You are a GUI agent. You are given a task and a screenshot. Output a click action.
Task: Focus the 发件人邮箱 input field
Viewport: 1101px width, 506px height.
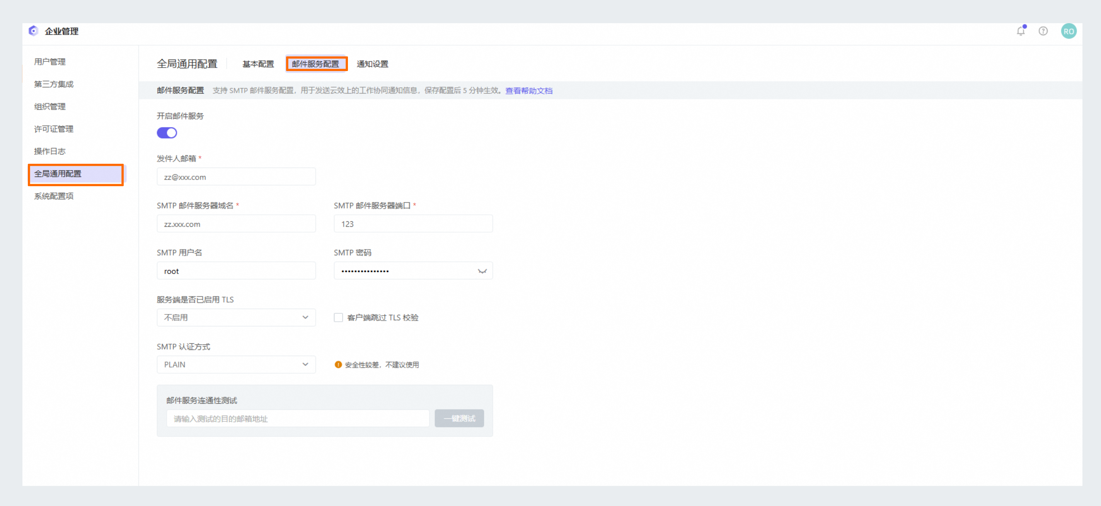236,177
